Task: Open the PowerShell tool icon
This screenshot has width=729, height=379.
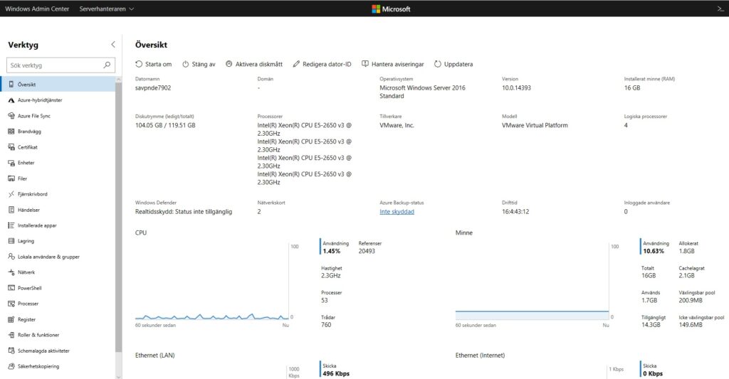Action: (11, 288)
